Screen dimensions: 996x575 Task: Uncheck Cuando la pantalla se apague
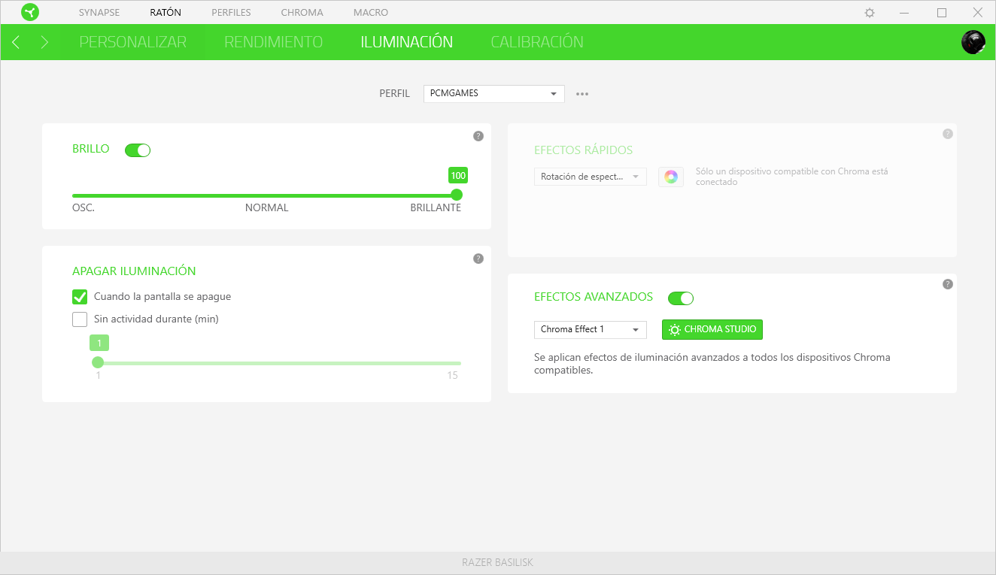coord(80,297)
